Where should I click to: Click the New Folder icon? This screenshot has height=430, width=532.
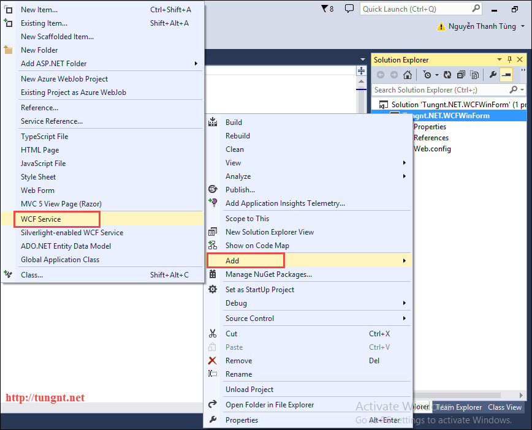click(8, 50)
